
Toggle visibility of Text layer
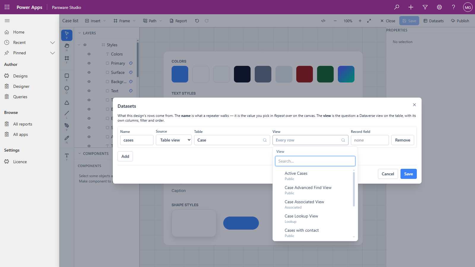pos(89,91)
